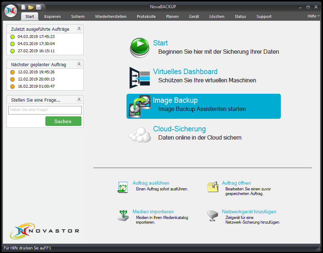The width and height of the screenshot is (323, 253).
Task: Click the Auftrag ausführen link
Action: [151, 183]
